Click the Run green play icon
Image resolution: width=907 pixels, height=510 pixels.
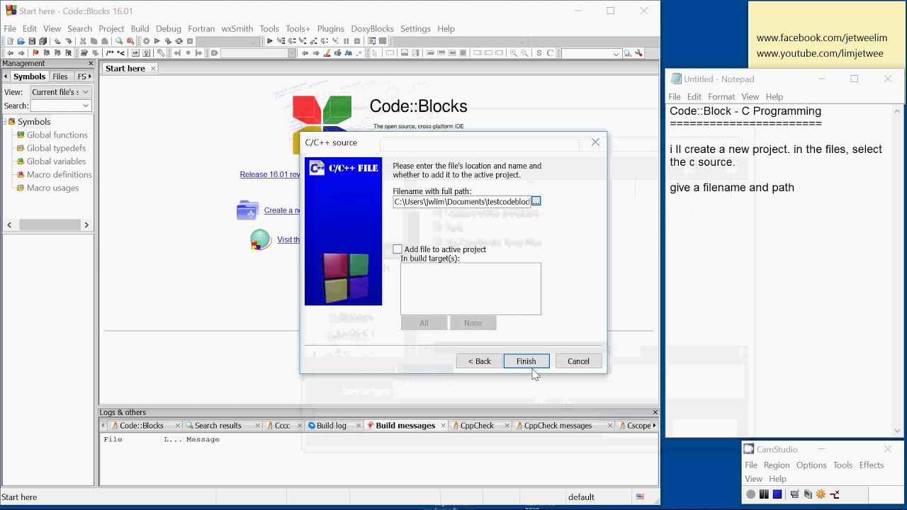point(157,41)
